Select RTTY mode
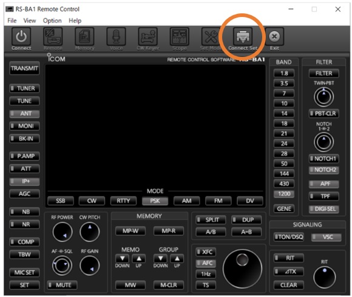Image resolution: width=352 pixels, height=297 pixels. coord(123,201)
